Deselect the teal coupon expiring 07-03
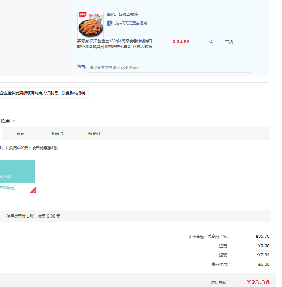 [x=18, y=176]
